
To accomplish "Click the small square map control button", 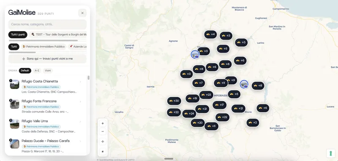I will (103, 151).
